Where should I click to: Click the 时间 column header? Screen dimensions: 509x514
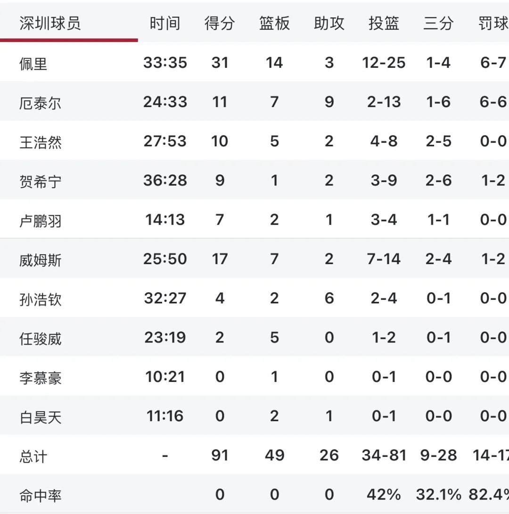click(165, 23)
